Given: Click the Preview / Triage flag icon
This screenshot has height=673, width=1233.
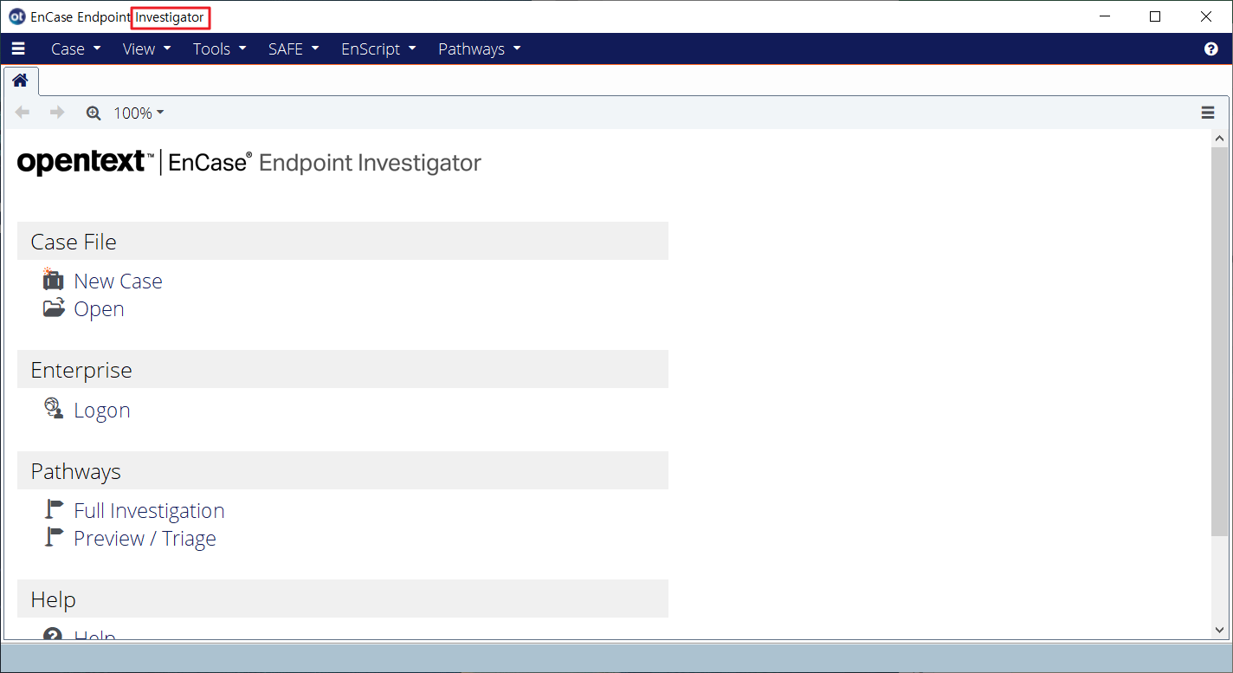Looking at the screenshot, I should 55,537.
